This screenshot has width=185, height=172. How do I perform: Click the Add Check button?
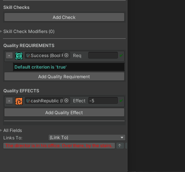coord(64,17)
